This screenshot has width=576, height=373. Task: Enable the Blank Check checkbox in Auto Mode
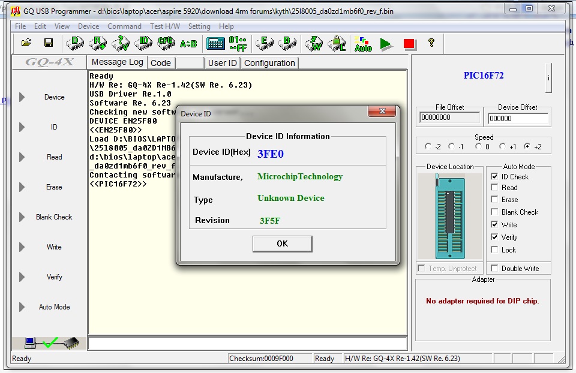point(494,212)
